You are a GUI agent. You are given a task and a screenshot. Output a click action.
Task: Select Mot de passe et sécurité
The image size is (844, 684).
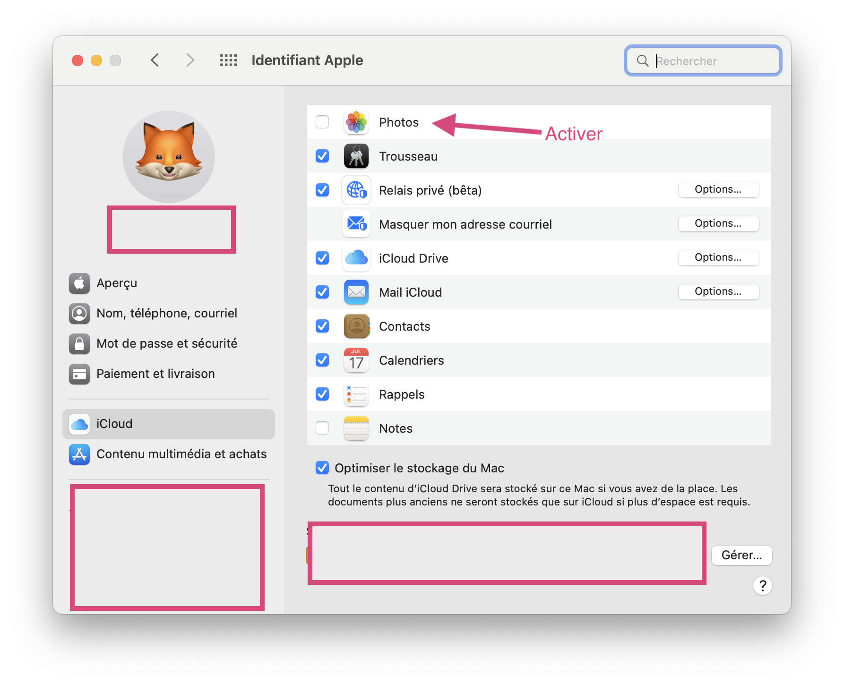(169, 344)
